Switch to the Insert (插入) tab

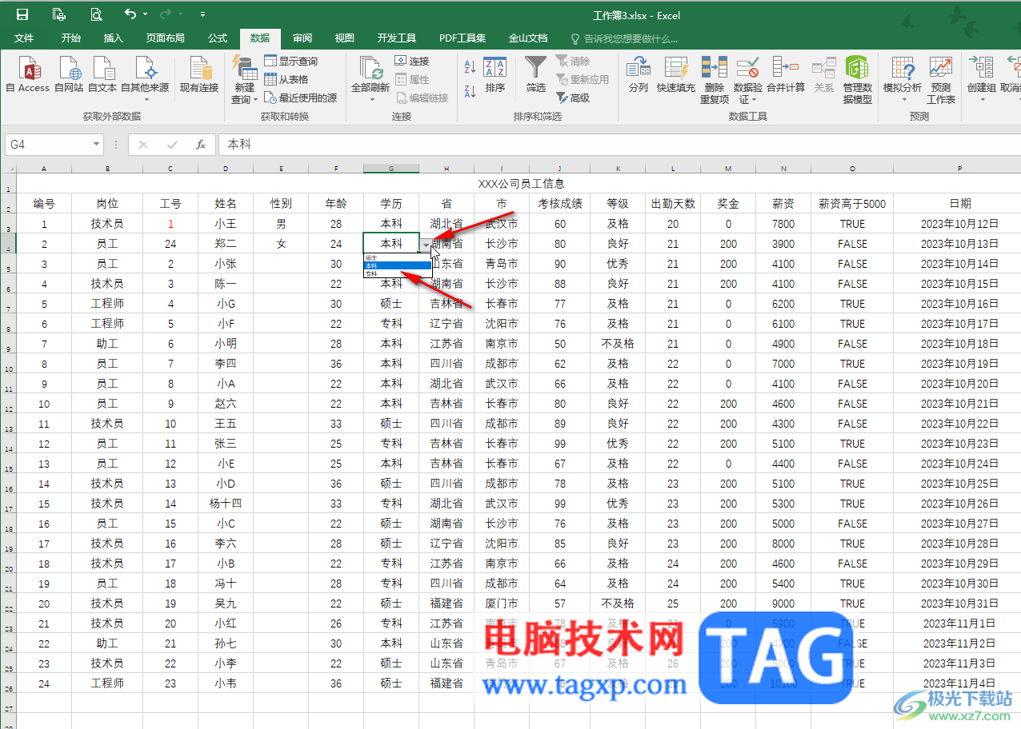114,38
